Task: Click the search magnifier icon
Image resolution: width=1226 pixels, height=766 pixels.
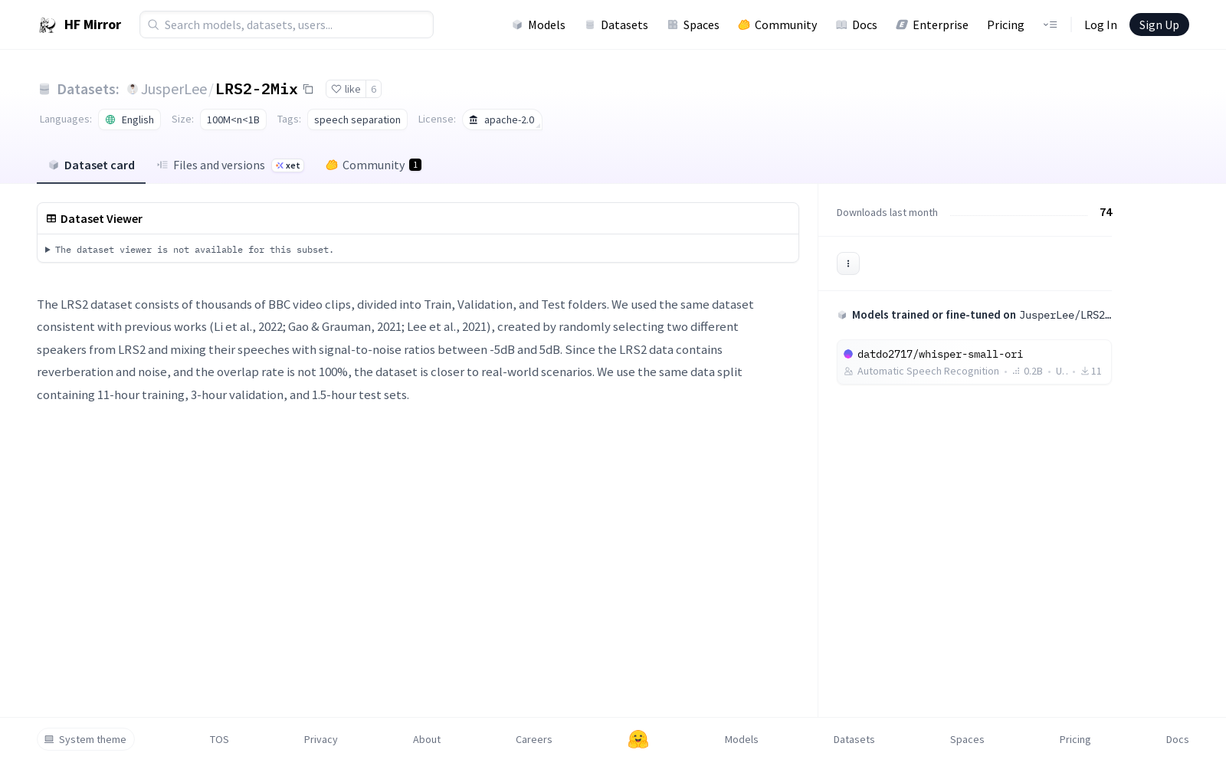Action: point(153,25)
